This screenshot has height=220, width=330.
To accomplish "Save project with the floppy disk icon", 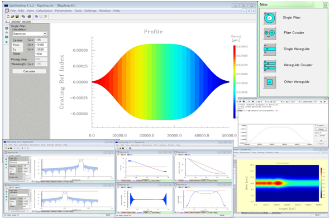I will coord(17,16).
